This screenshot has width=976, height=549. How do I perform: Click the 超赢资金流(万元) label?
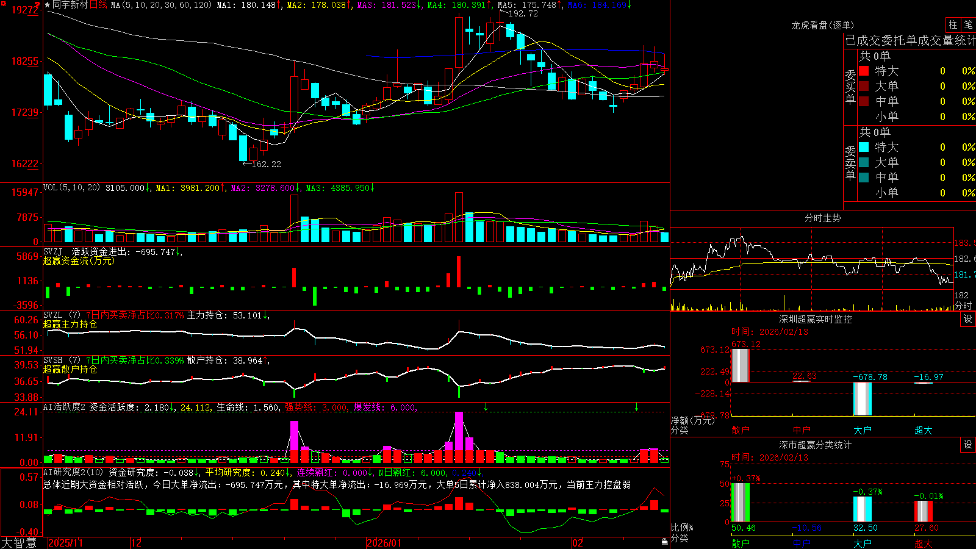pyautogui.click(x=79, y=260)
